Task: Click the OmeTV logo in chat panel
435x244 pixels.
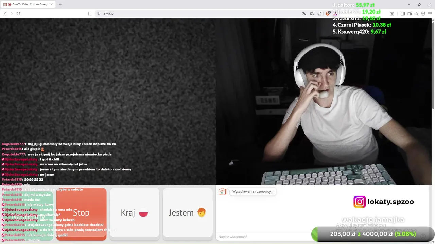Action: click(222, 191)
